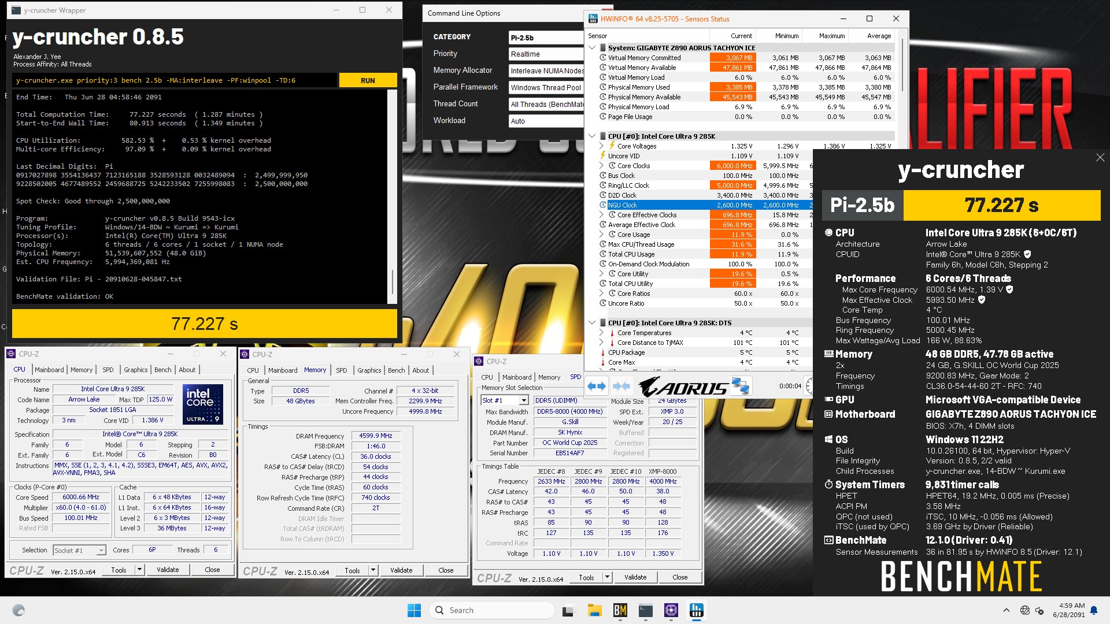Open Task View from the taskbar
The height and width of the screenshot is (624, 1110).
click(568, 610)
